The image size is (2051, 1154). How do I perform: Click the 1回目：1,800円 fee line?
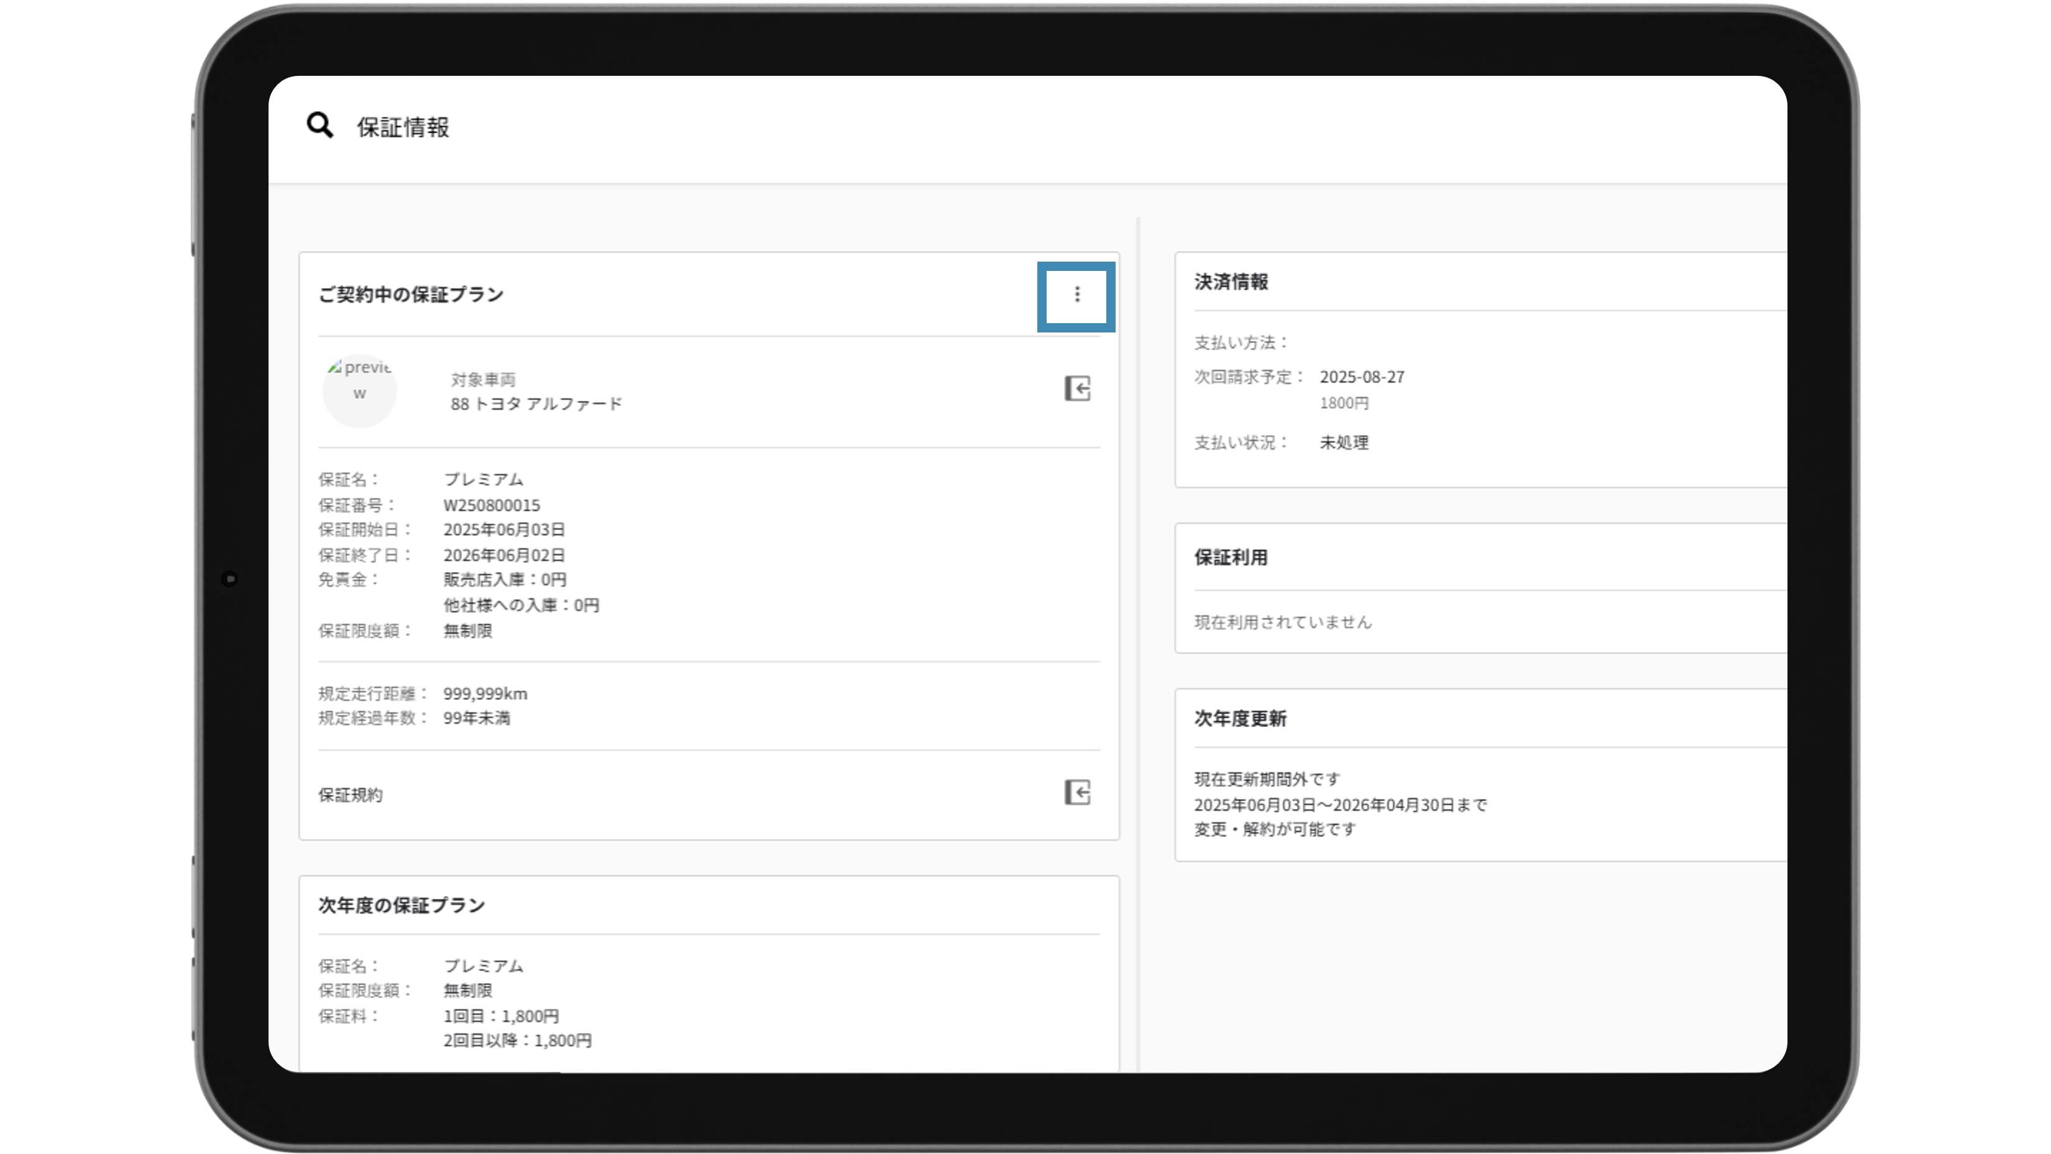click(501, 1016)
